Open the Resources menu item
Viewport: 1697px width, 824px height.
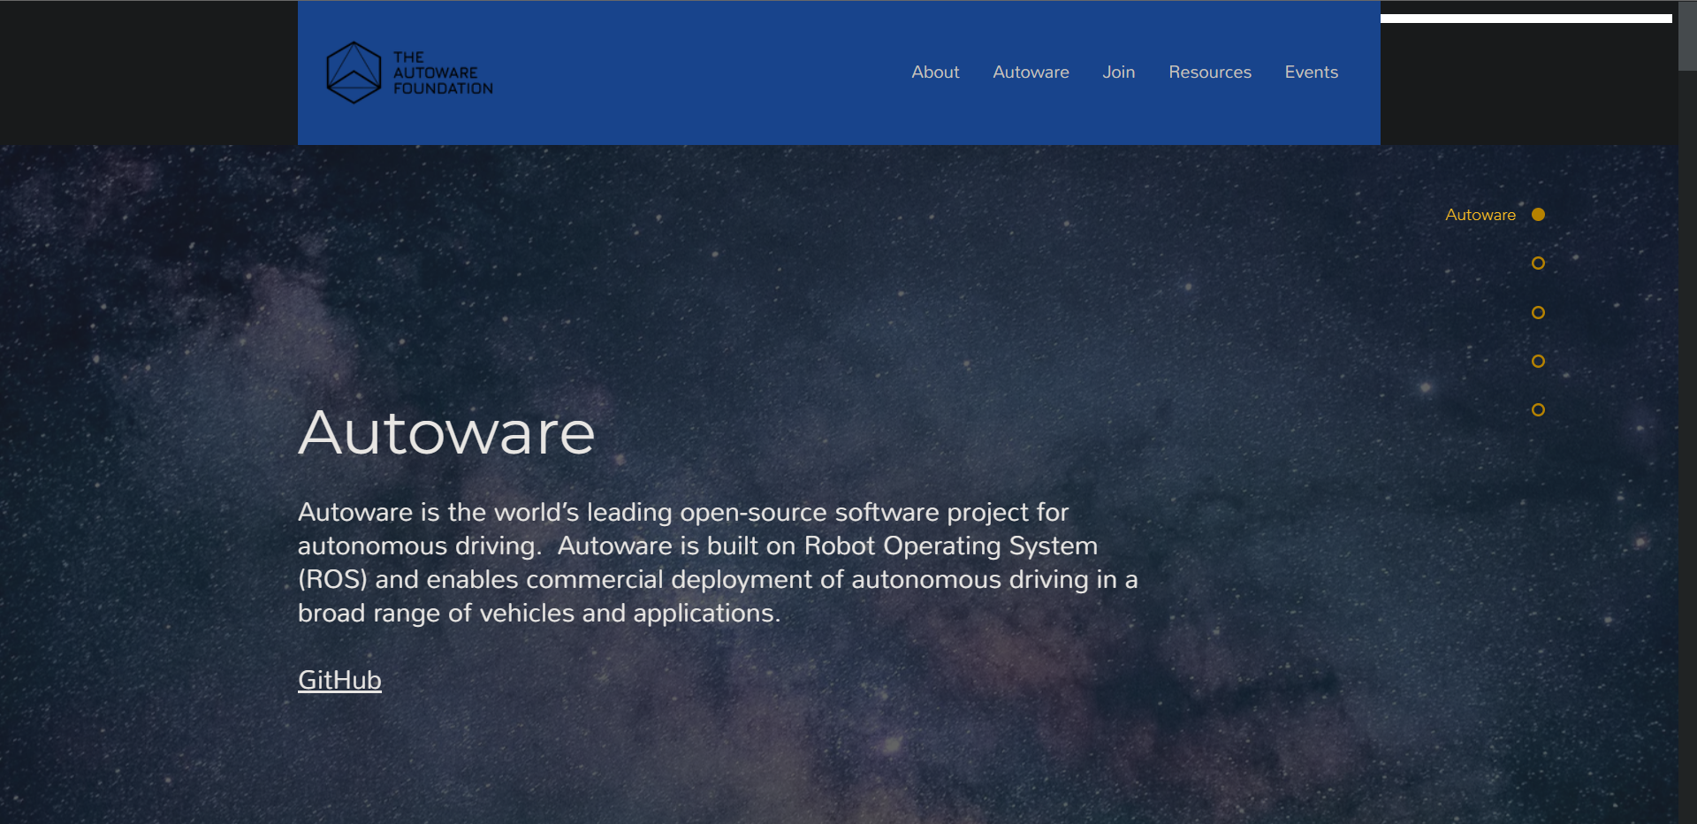pos(1210,72)
